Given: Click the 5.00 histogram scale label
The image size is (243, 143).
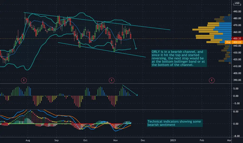Looking at the screenshot, I should [x=236, y=89].
